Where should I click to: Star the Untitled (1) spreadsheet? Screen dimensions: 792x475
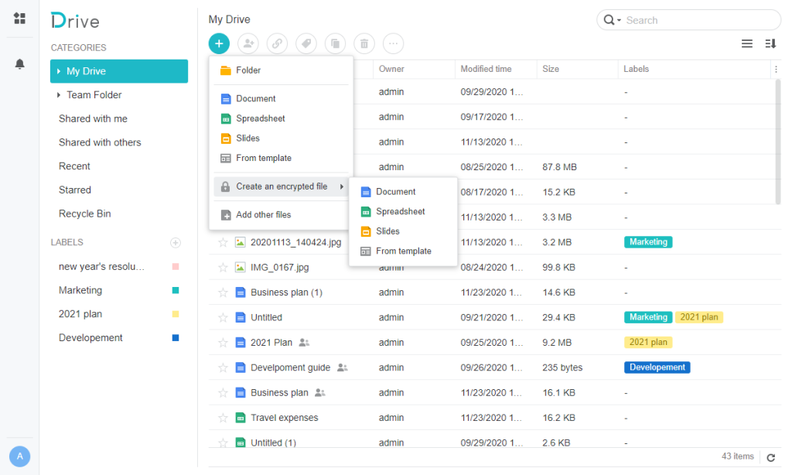pos(223,443)
